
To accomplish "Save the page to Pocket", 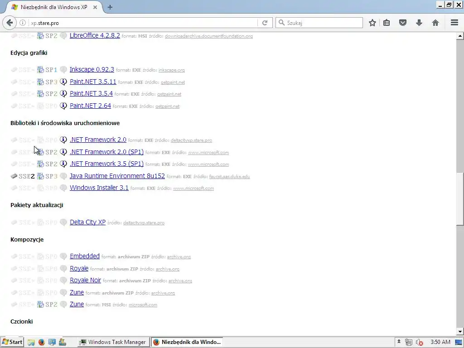I will click(403, 23).
